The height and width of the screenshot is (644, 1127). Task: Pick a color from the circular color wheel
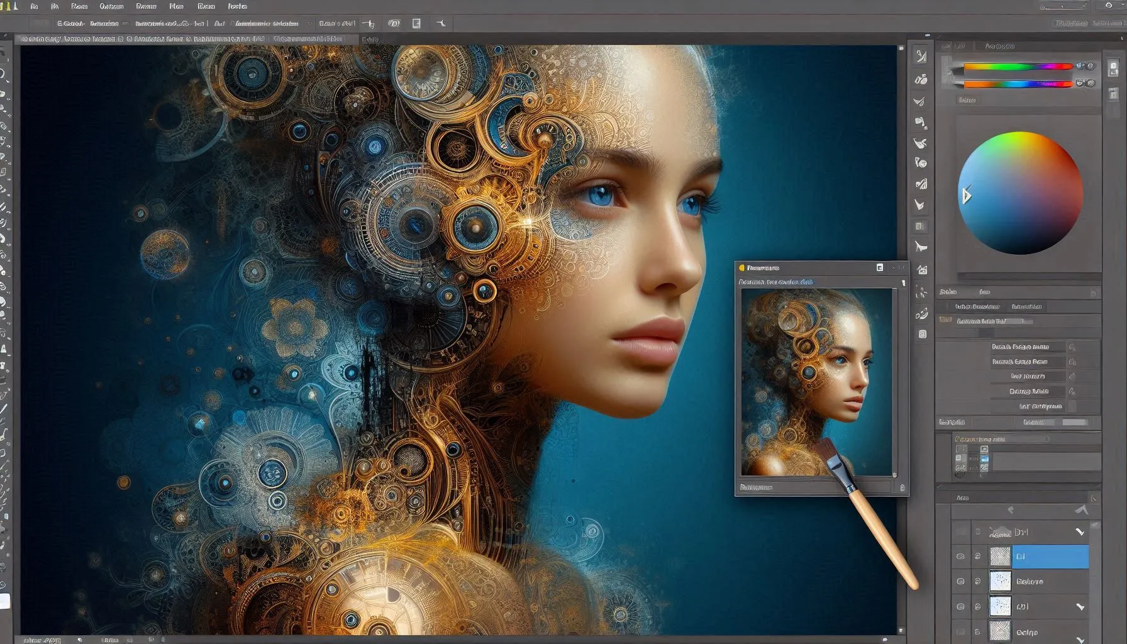click(x=1020, y=193)
